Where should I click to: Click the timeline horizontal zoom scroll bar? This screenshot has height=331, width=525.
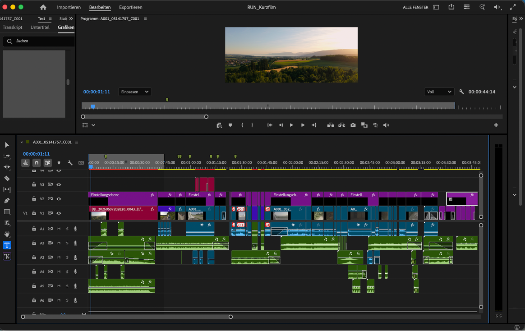pyautogui.click(x=127, y=317)
